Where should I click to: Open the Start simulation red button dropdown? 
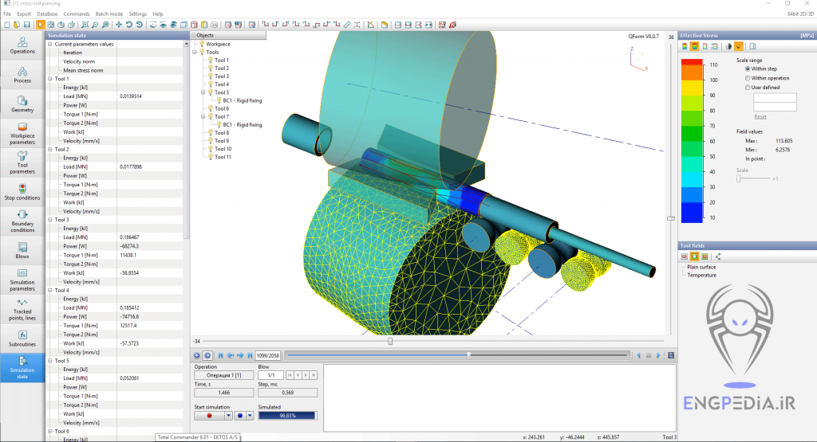point(228,415)
